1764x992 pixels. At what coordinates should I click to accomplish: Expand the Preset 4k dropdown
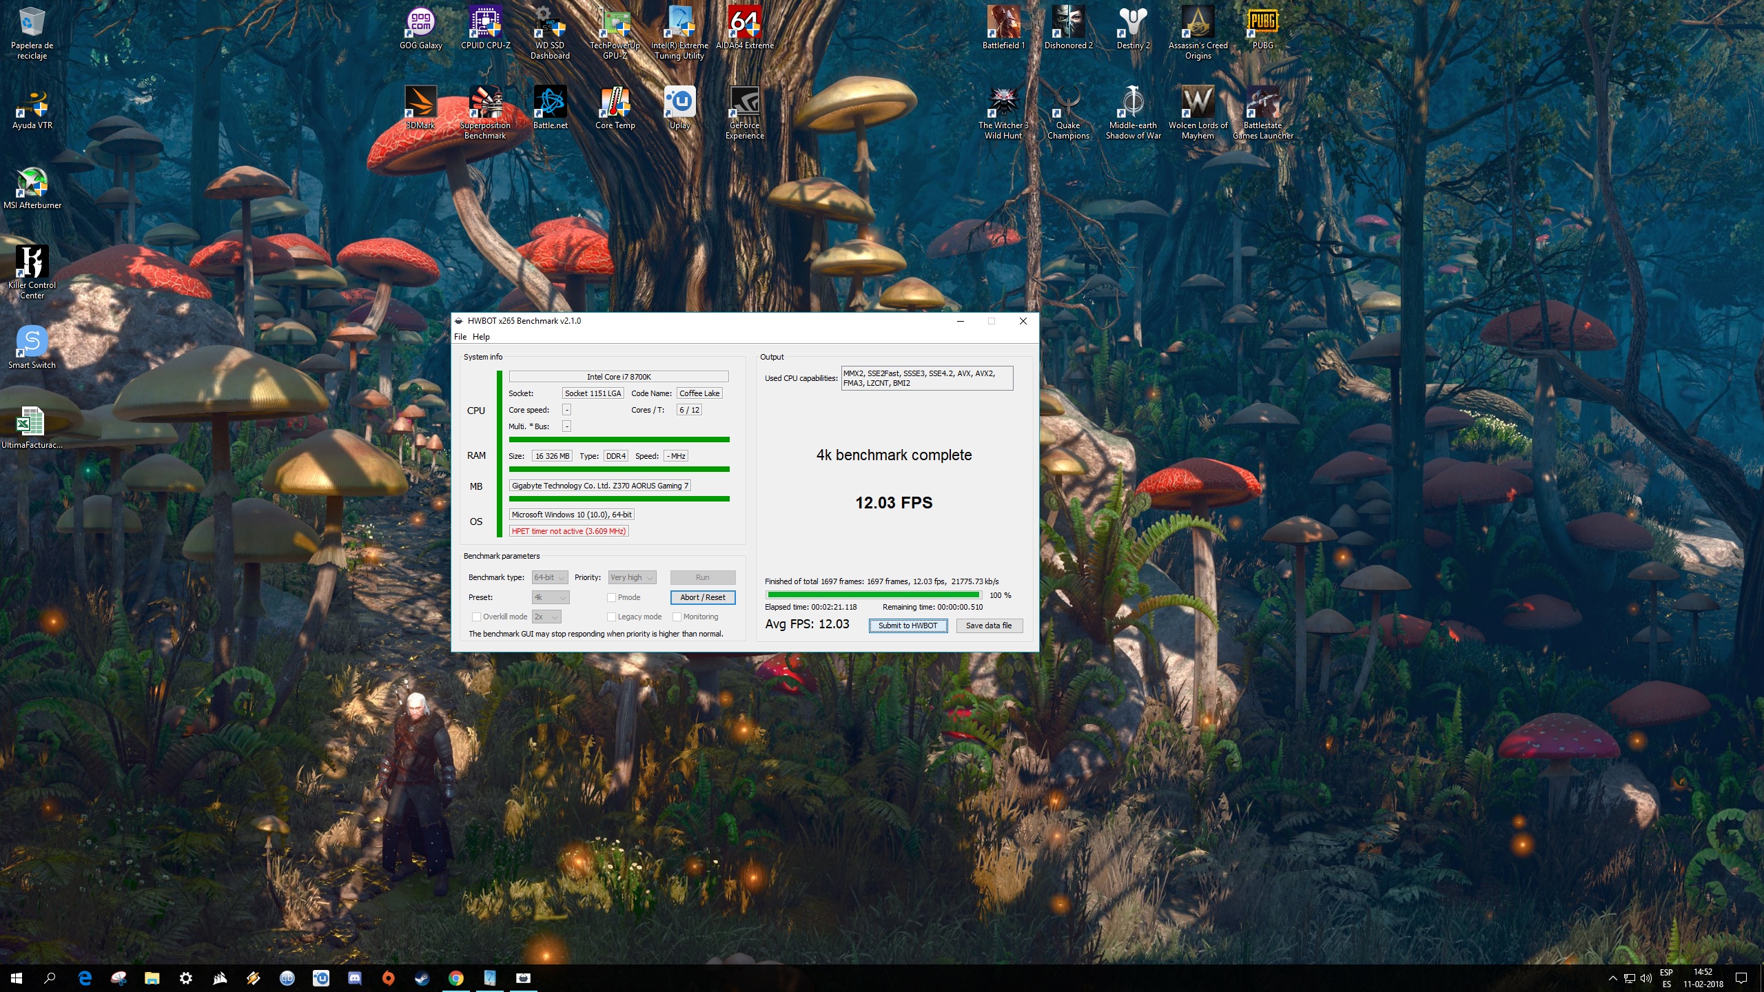(x=550, y=597)
